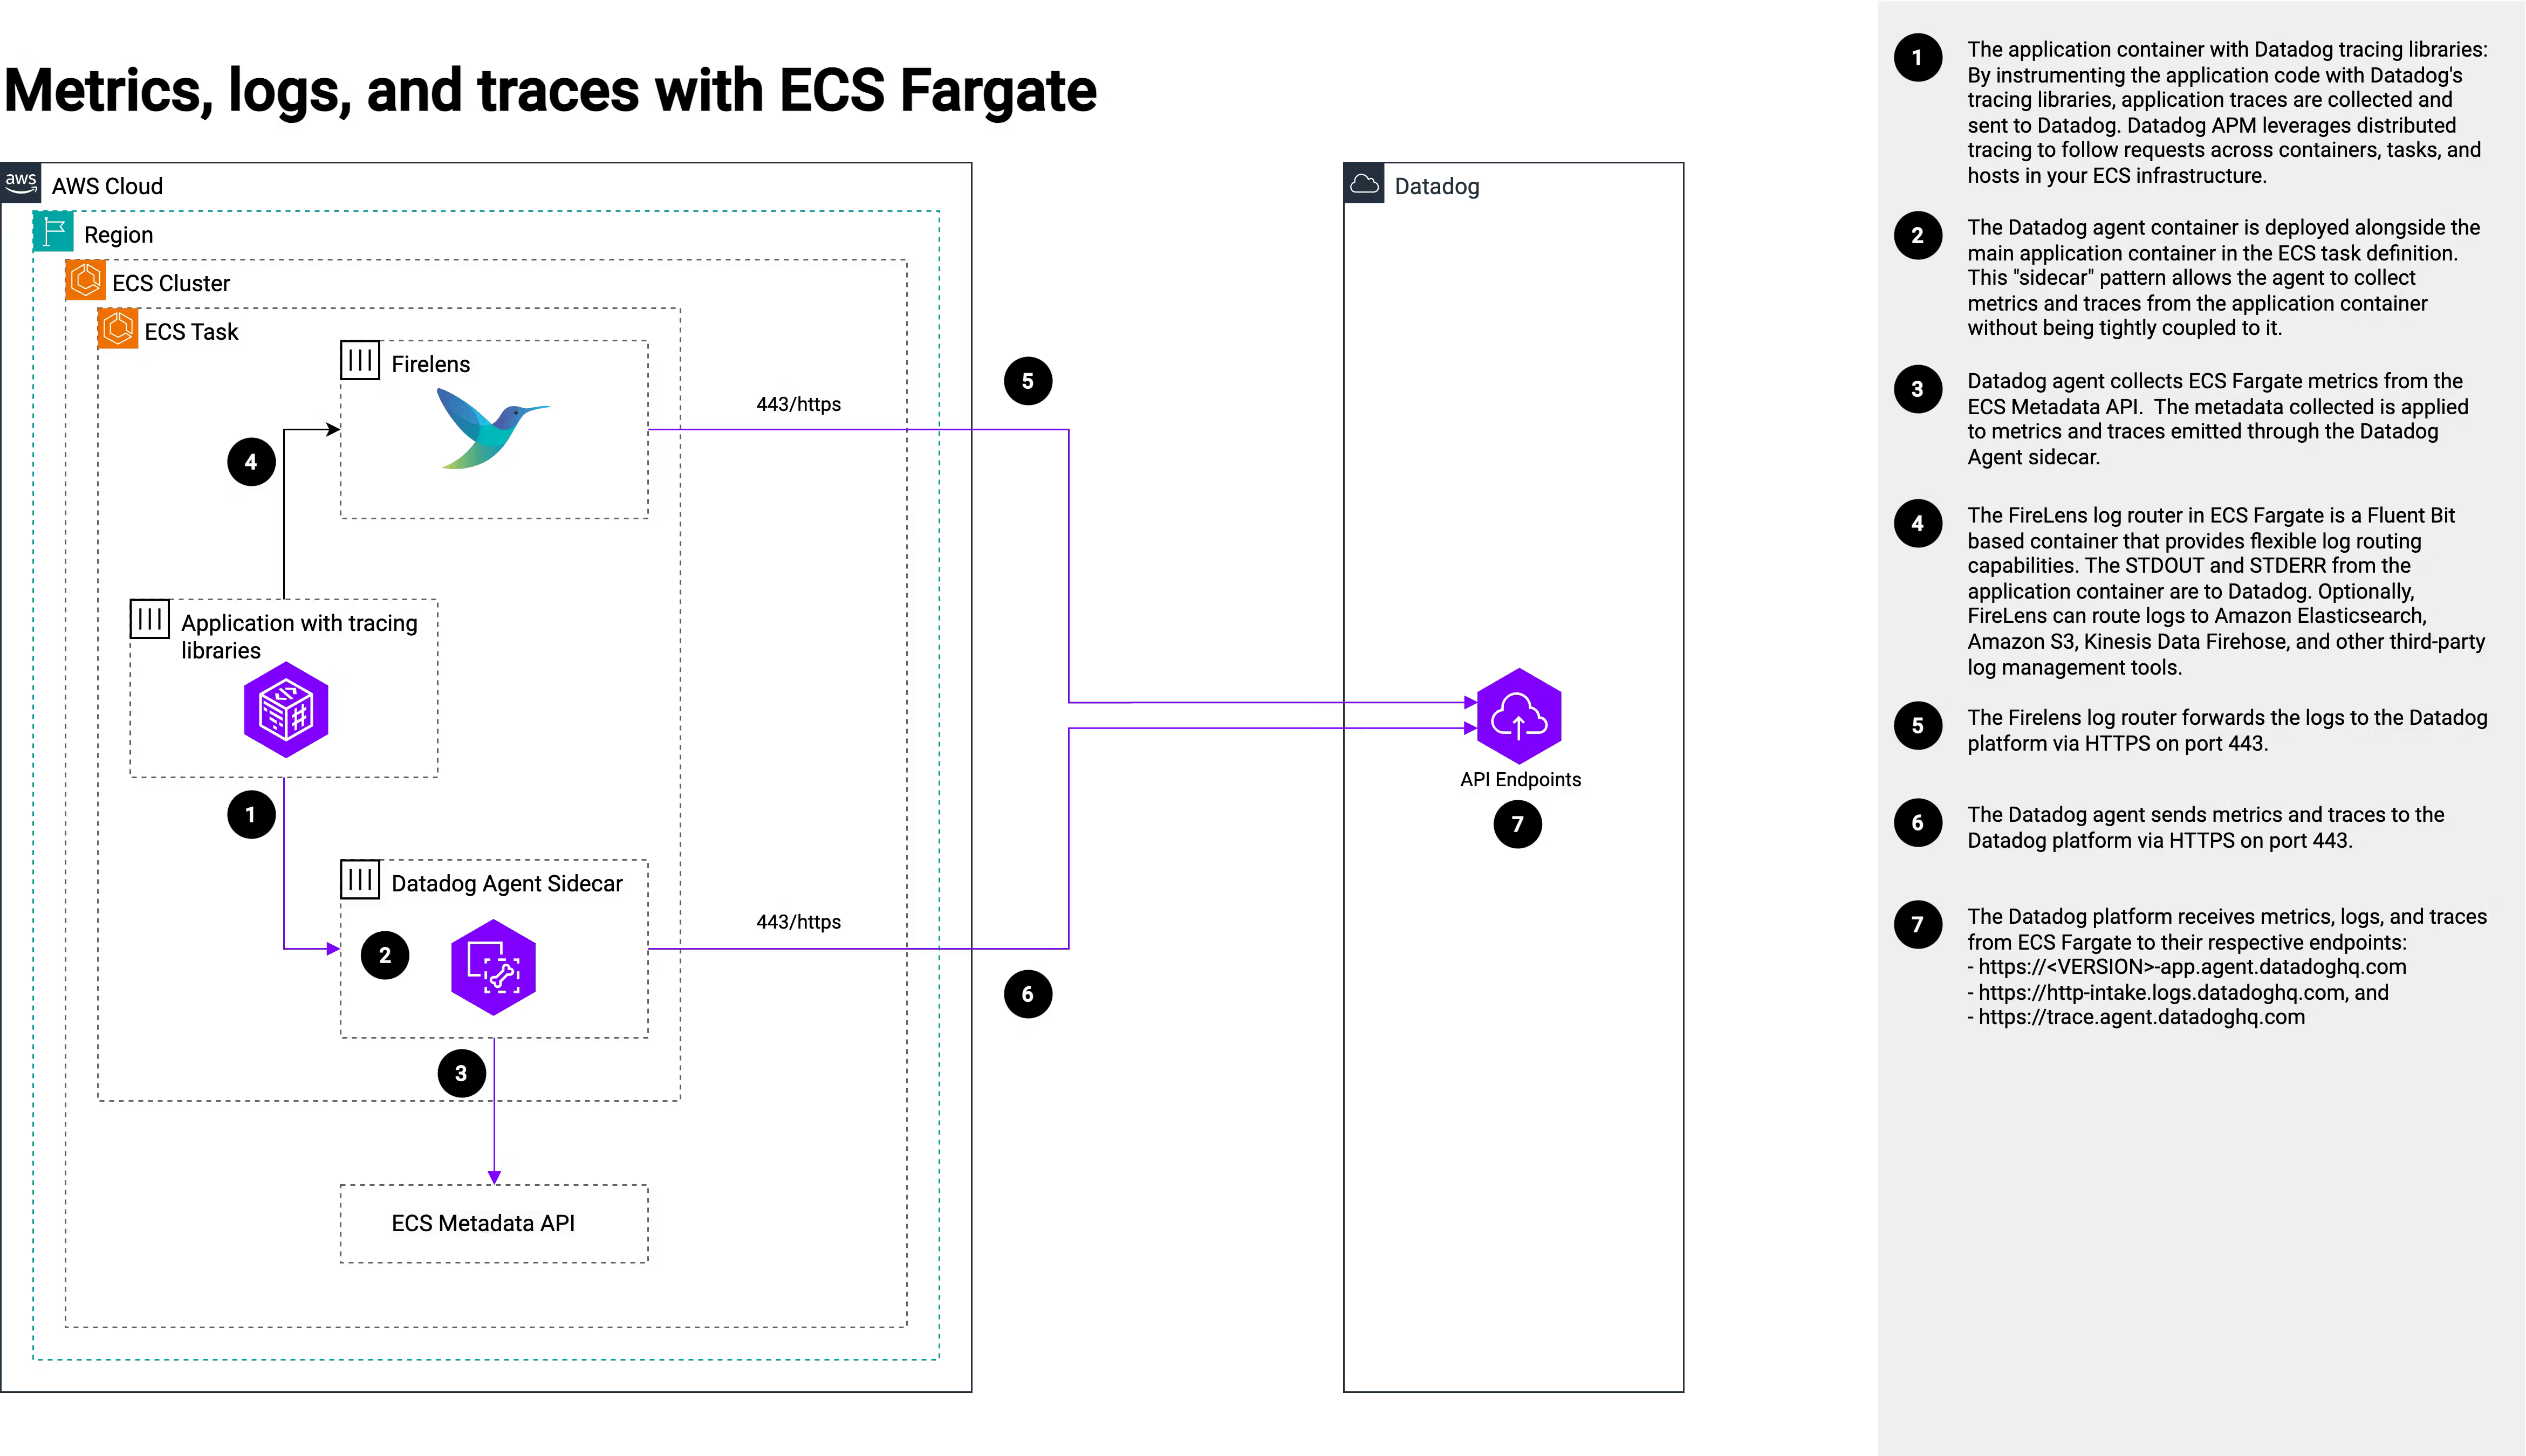Click the teal Region flag icon
Viewport: 2526px width, 1456px height.
54,231
